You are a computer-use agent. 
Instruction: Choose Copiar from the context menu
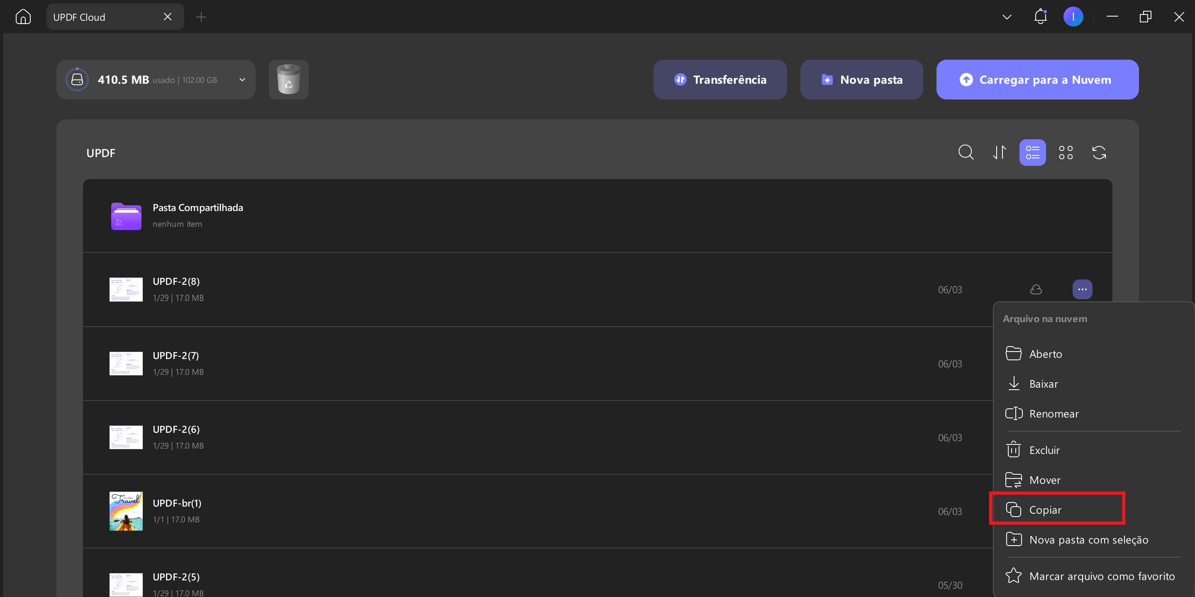click(1057, 510)
